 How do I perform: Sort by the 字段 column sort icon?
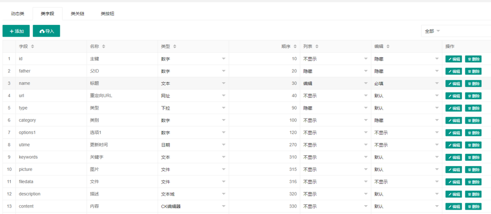coord(32,47)
